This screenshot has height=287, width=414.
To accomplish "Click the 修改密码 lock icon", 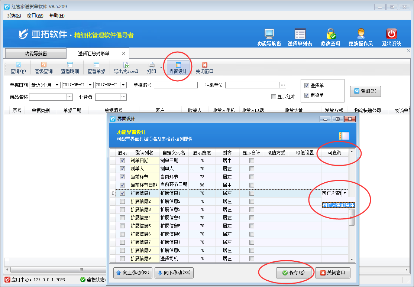I will (x=330, y=34).
